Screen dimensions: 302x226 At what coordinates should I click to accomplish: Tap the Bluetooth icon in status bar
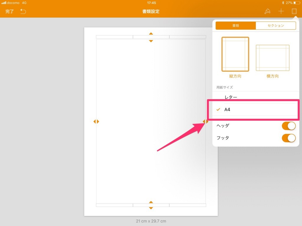(x=283, y=3)
